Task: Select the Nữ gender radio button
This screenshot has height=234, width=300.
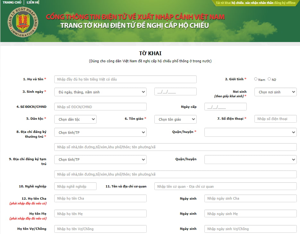Action: coord(269,79)
